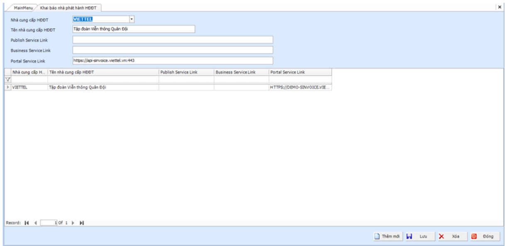Click the Thêm mới button
This screenshot has width=505, height=246.
coord(388,236)
